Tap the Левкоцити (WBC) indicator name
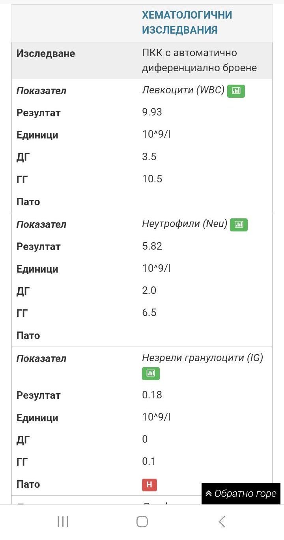284x540 pixels. (183, 91)
